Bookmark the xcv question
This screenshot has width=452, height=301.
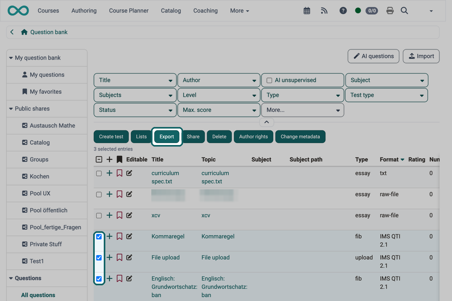(119, 215)
